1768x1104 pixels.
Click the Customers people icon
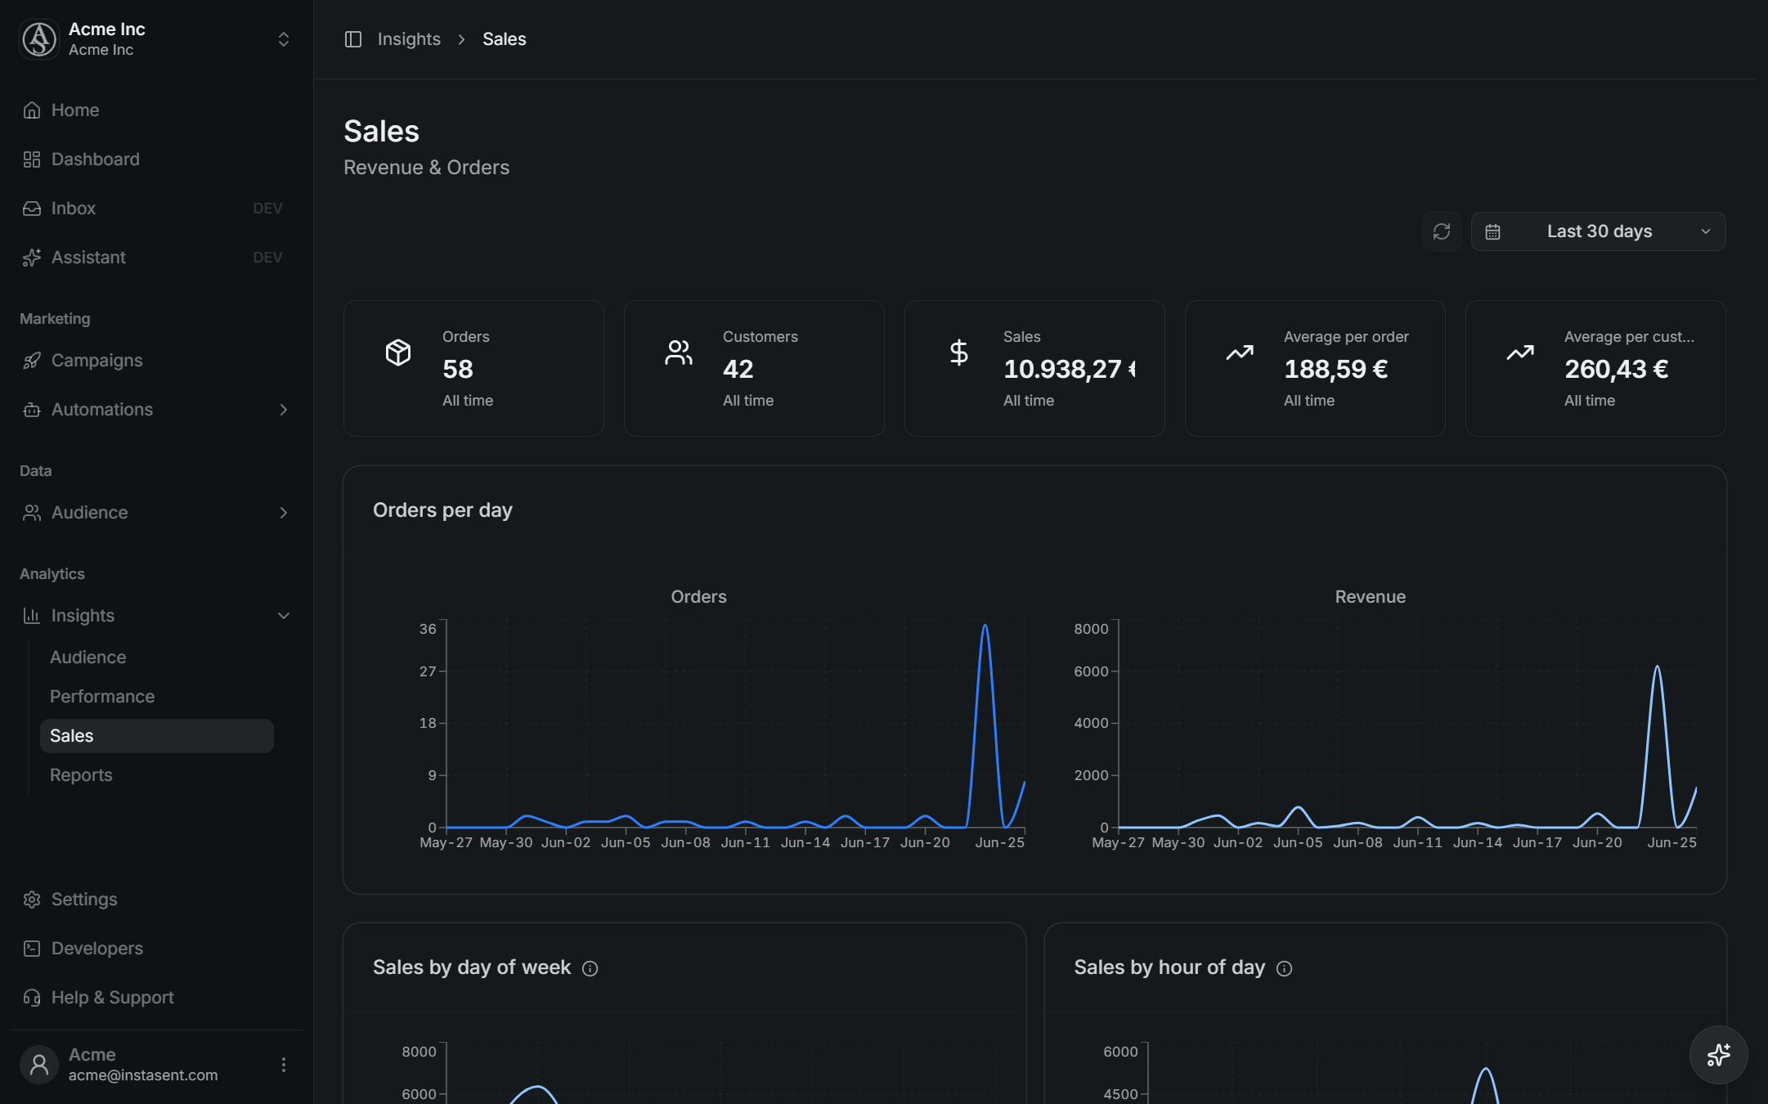[679, 352]
